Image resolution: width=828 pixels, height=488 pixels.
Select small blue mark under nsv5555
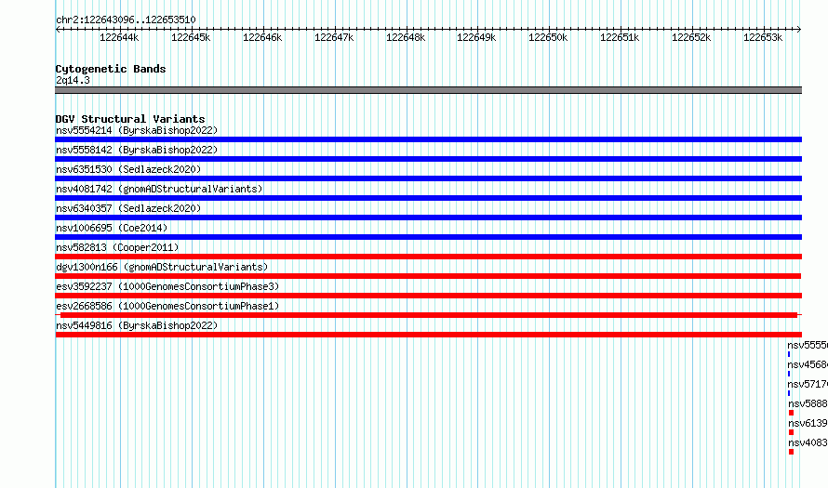pyautogui.click(x=789, y=354)
